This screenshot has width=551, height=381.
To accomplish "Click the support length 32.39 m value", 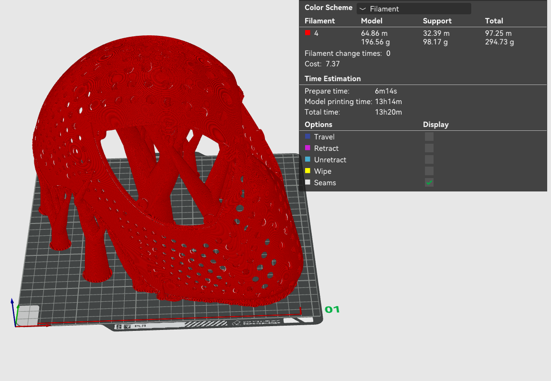I will [x=436, y=33].
